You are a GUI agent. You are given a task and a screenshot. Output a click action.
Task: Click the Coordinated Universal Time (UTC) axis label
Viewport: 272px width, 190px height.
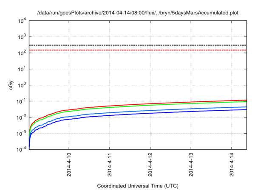[x=138, y=186]
